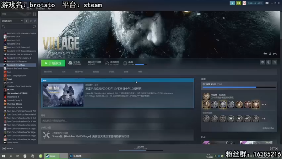Click the wrench patch notes icon

[46, 135]
